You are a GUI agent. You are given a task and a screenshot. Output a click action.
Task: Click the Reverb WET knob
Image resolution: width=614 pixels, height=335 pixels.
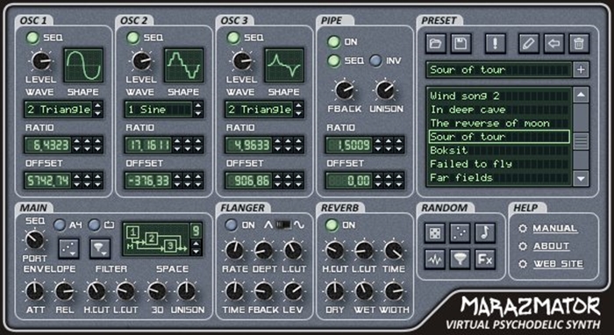[x=364, y=291]
